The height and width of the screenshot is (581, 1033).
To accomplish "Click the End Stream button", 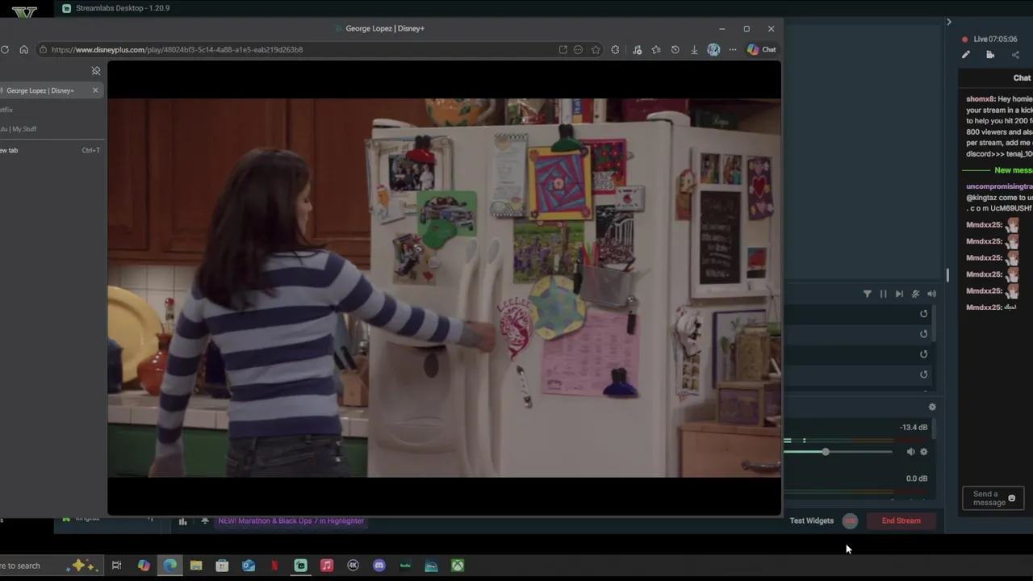I will [901, 521].
